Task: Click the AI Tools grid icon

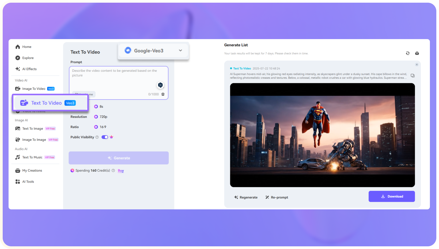Action: pyautogui.click(x=18, y=182)
